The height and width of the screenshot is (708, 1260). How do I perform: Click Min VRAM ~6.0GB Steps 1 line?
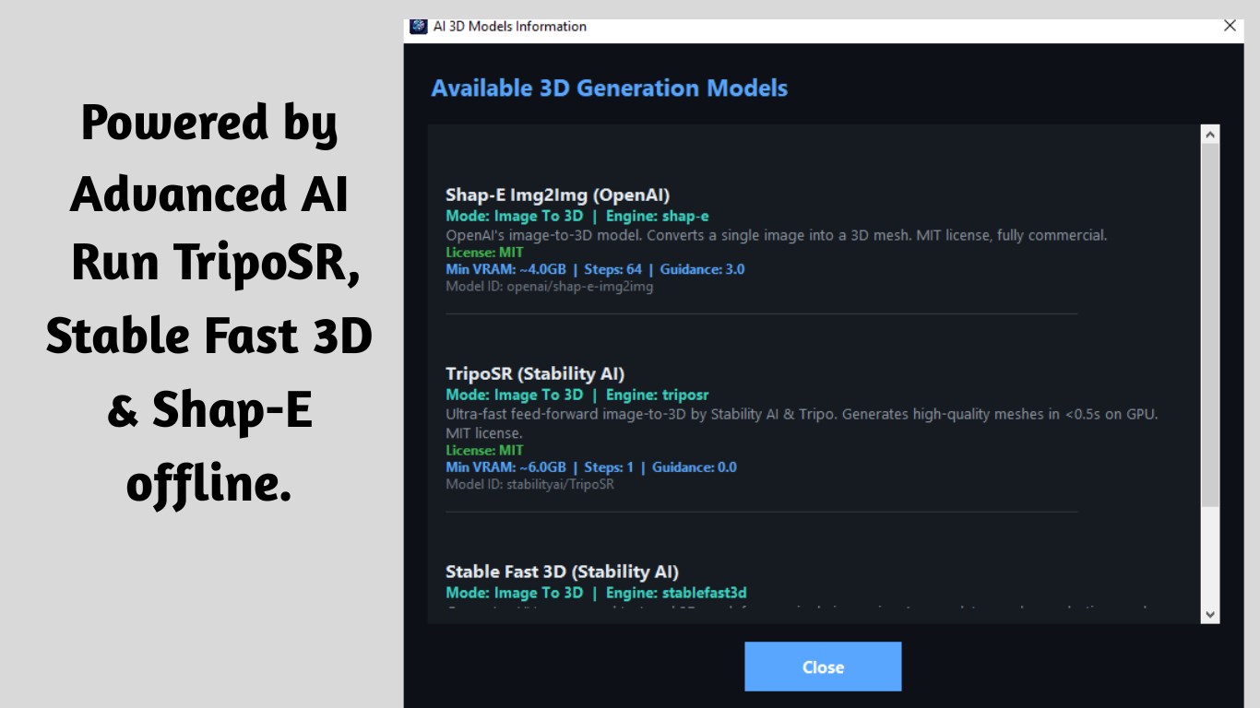point(591,466)
